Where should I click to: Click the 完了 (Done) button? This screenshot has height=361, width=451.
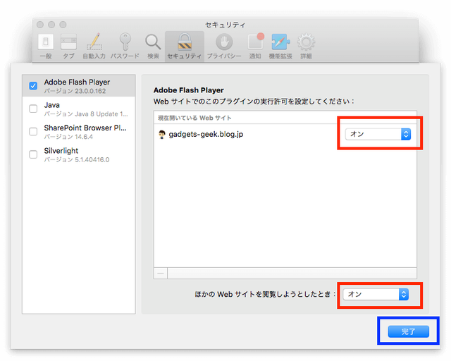tap(409, 331)
